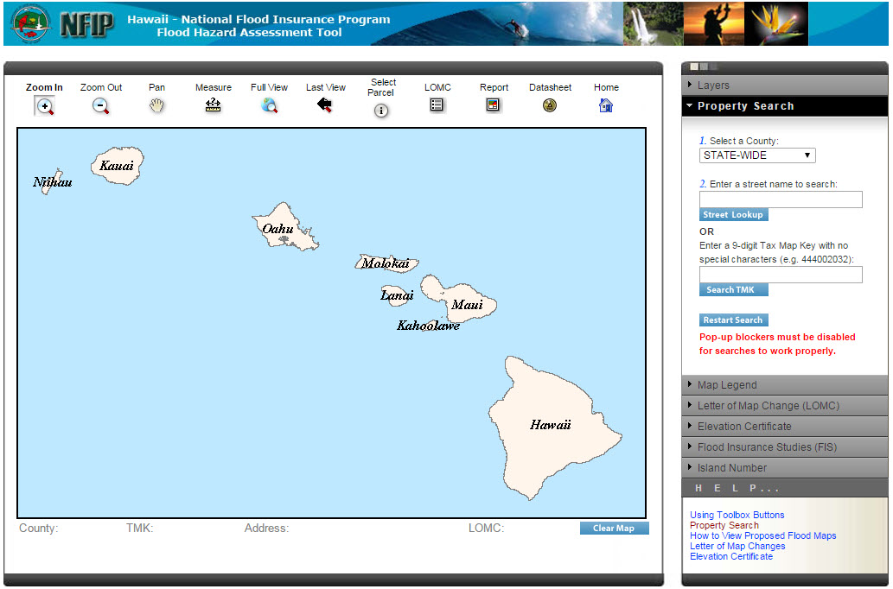893x589 pixels.
Task: Click the Full View globe icon
Action: (269, 105)
